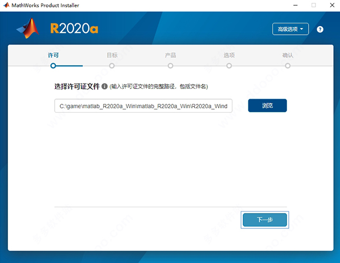Click the 浏览 browse button
The height and width of the screenshot is (263, 340).
[x=267, y=105]
